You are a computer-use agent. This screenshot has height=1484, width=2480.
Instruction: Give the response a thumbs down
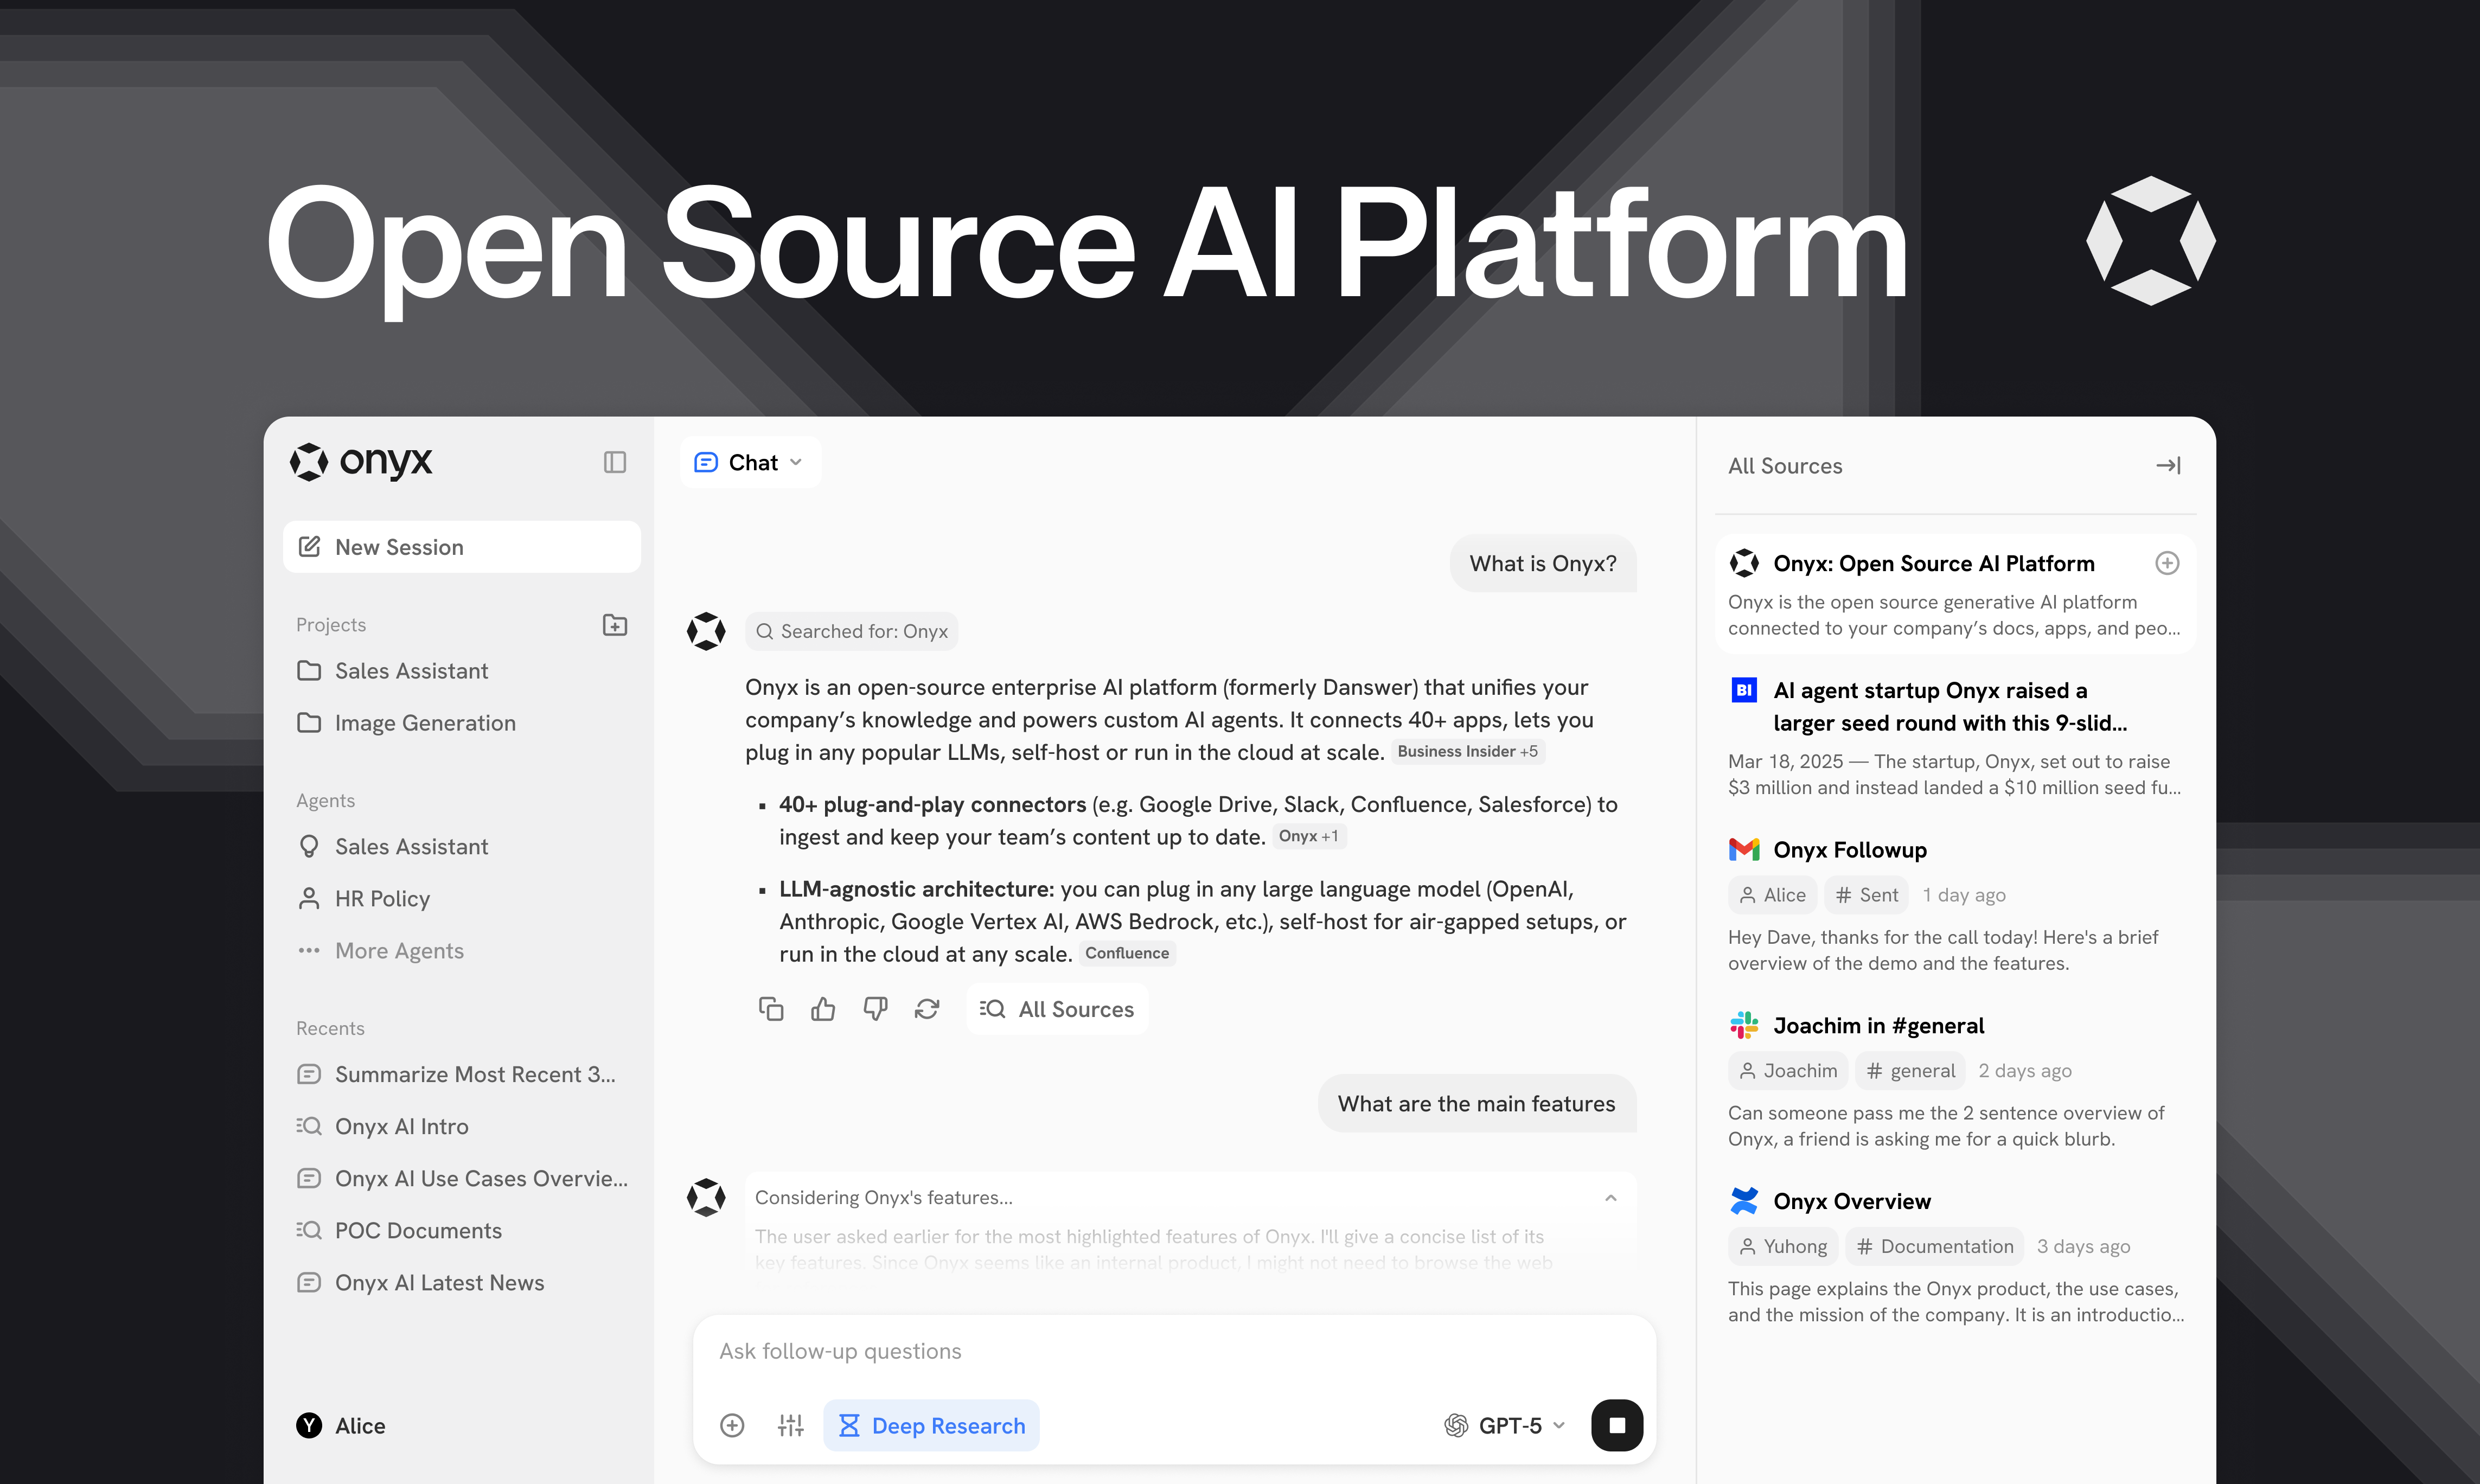[875, 1009]
